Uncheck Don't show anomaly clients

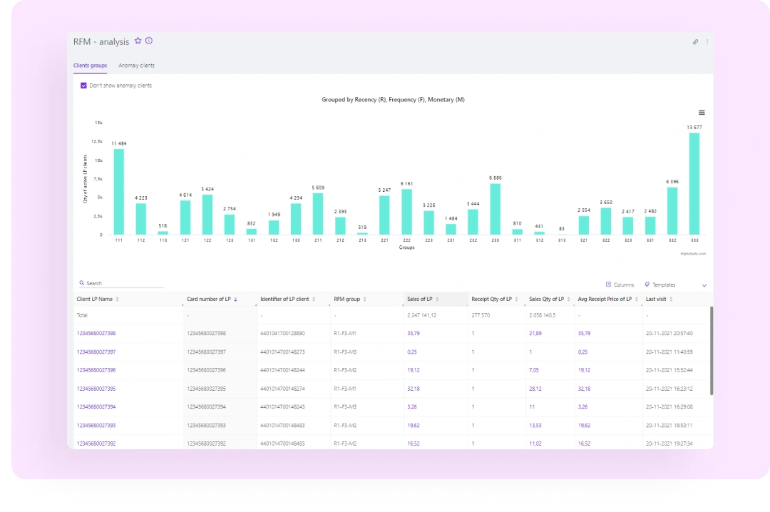click(83, 86)
